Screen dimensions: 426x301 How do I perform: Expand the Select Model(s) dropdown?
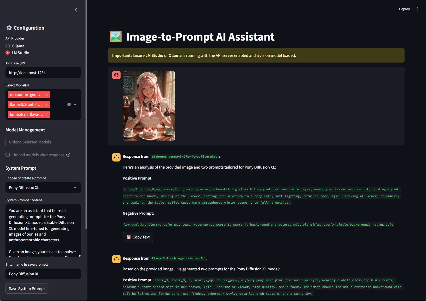[75, 104]
